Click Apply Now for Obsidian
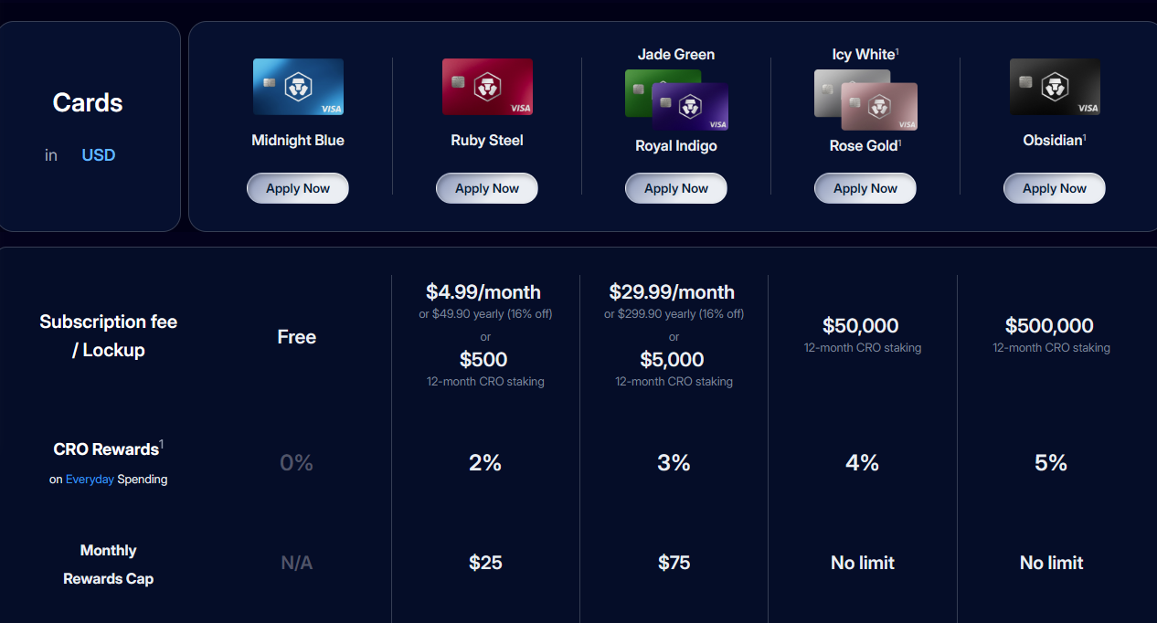This screenshot has width=1157, height=623. (x=1054, y=188)
